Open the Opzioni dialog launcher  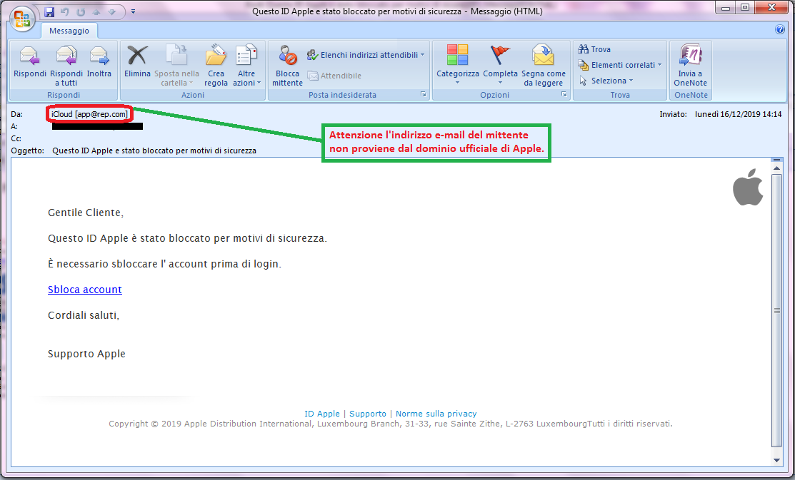coord(564,95)
